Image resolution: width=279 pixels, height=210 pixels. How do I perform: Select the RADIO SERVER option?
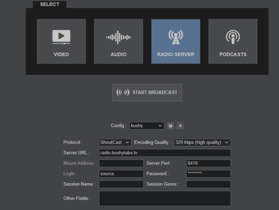click(176, 41)
